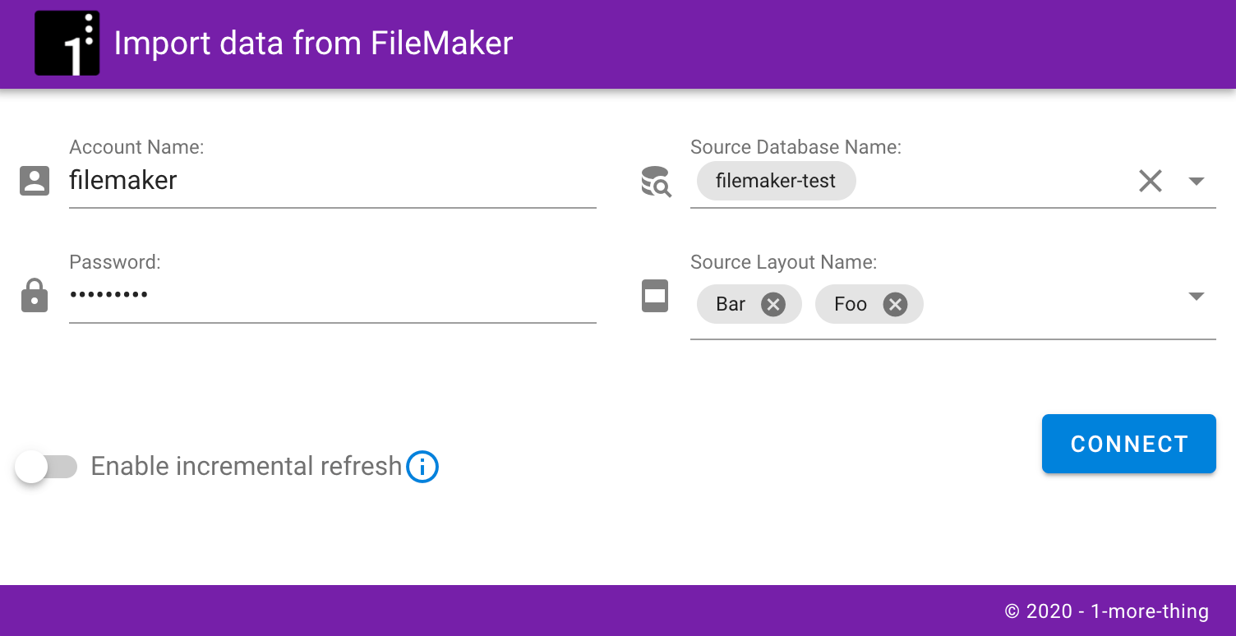Click the Foo chip label
The width and height of the screenshot is (1236, 636).
coord(851,305)
